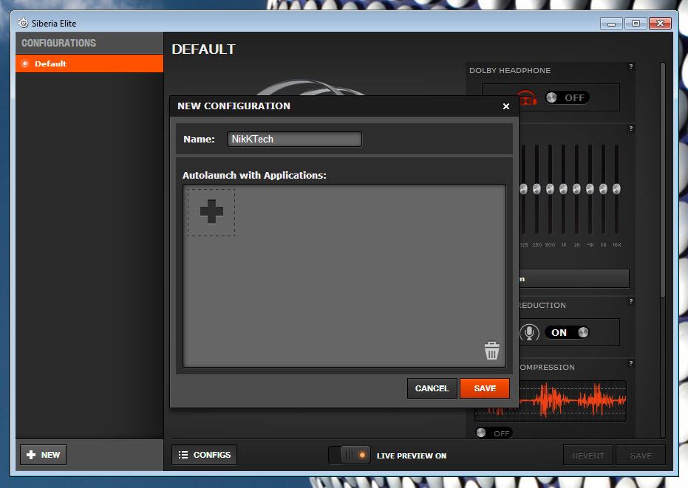Open the CONFIGS list

[x=205, y=455]
